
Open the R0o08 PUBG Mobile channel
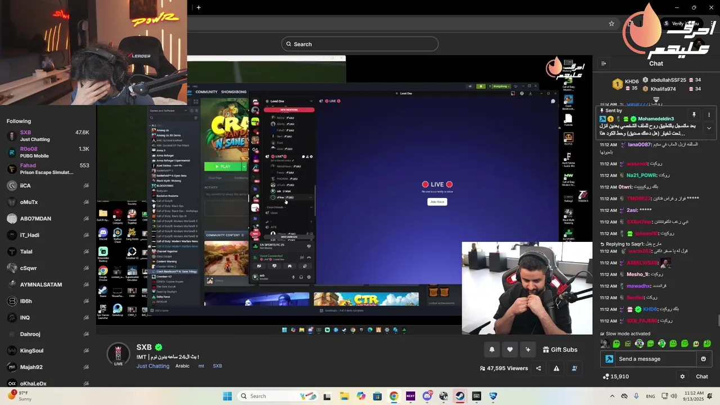[48, 152]
